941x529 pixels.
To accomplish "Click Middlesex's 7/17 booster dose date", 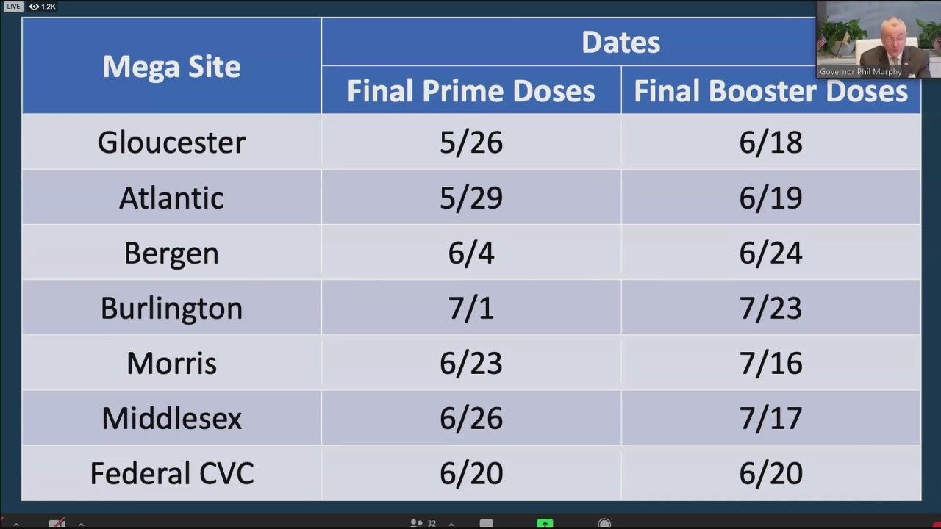I will pyautogui.click(x=770, y=418).
